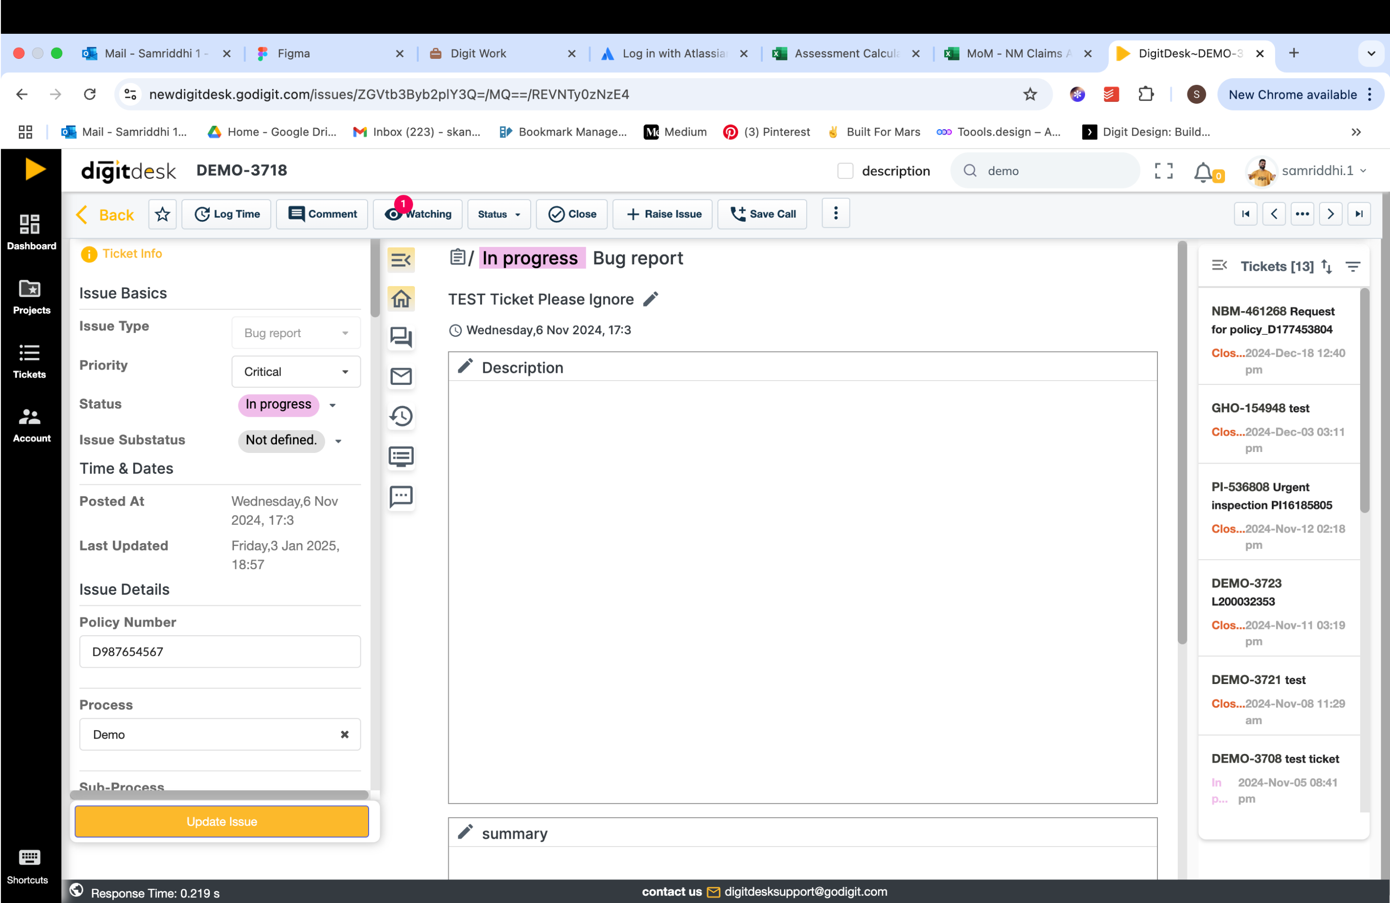Open Account in the sidebar
1390x903 pixels.
point(31,424)
